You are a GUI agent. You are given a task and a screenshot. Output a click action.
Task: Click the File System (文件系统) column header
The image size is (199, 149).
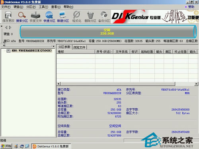[x=122, y=52]
